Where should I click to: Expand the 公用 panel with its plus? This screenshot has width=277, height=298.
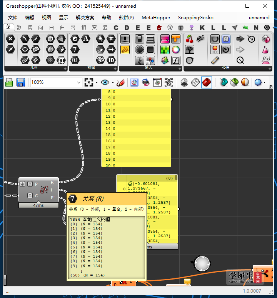pos(270,69)
